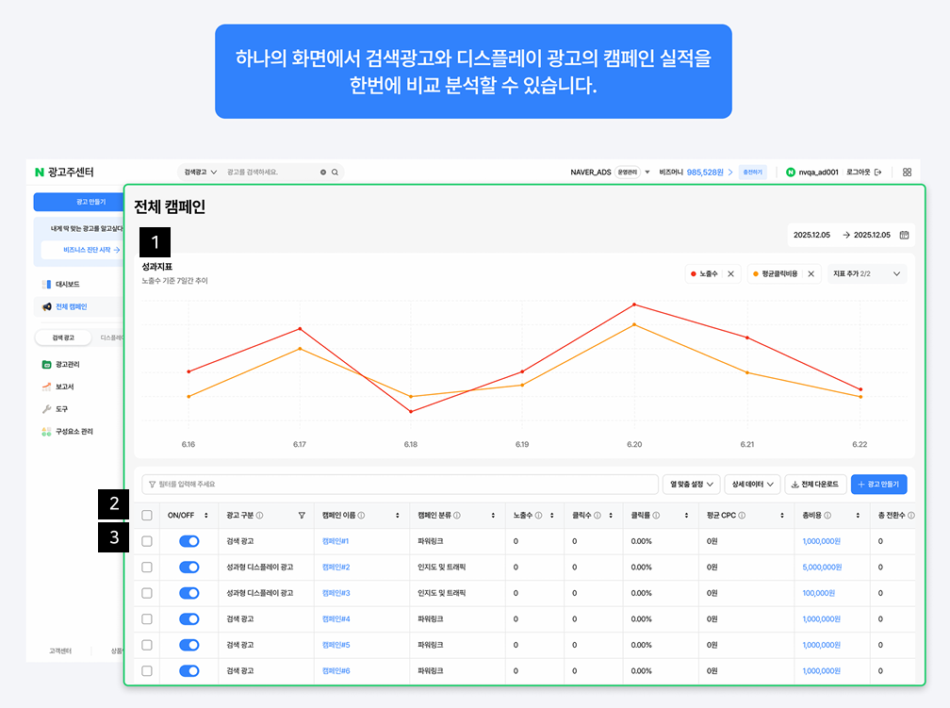Expand the 지표 추가 2/2 dropdown
The width and height of the screenshot is (950, 708).
coord(895,273)
